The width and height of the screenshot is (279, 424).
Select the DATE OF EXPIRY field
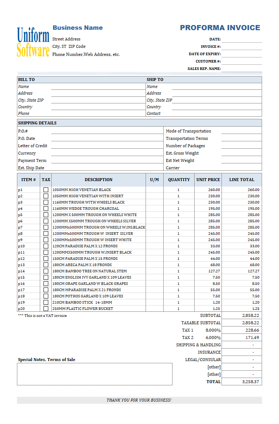242,54
